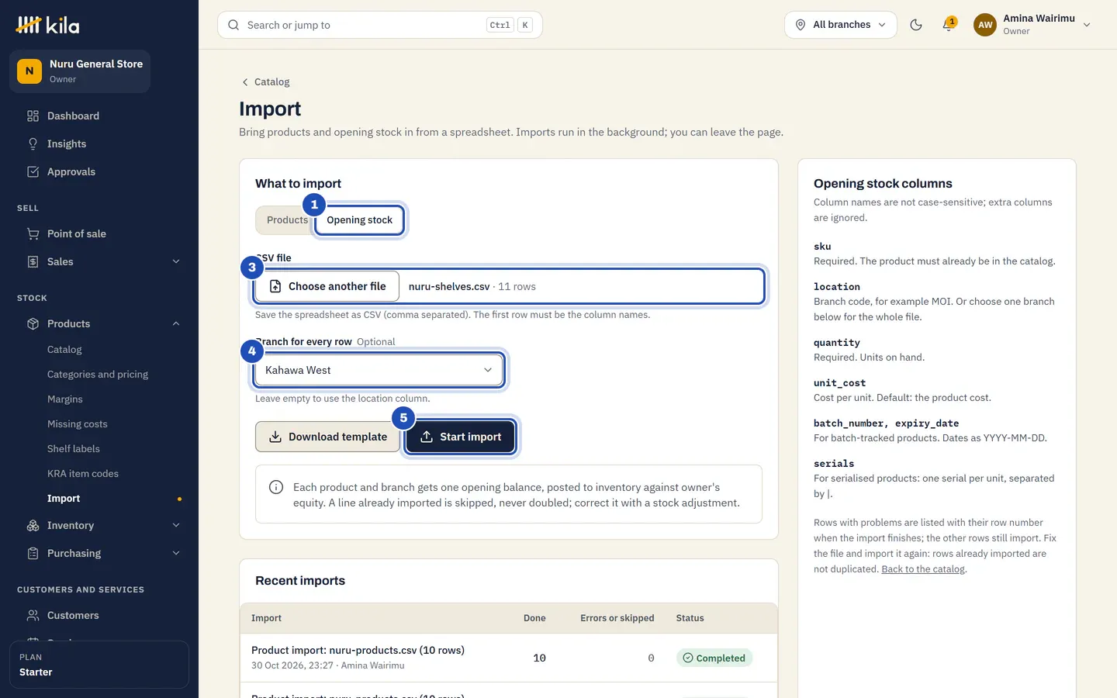Click the search magnifier icon

pos(233,25)
